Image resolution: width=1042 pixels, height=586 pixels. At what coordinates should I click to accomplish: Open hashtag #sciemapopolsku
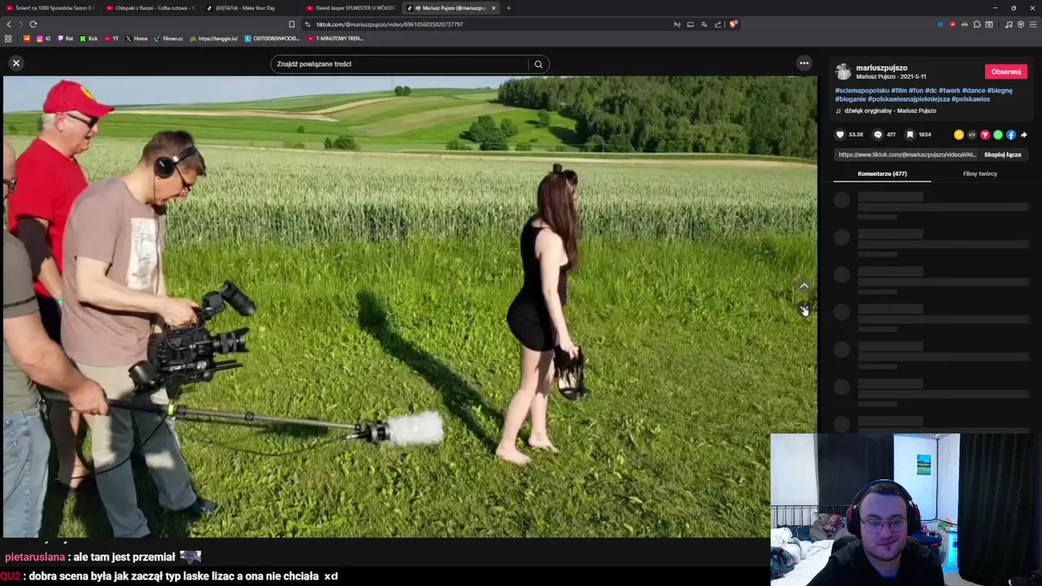862,90
